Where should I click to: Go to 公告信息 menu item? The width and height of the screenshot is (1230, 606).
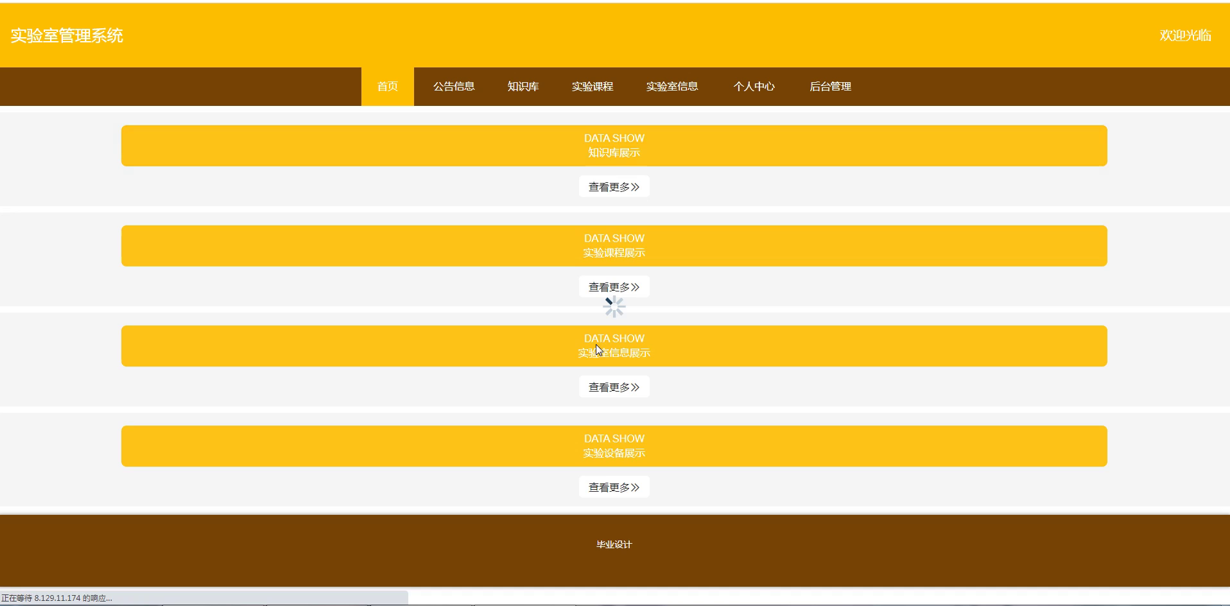point(454,87)
